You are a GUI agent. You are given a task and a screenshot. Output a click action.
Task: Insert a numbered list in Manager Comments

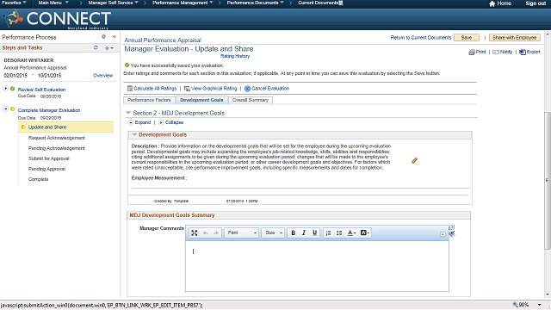click(328, 232)
